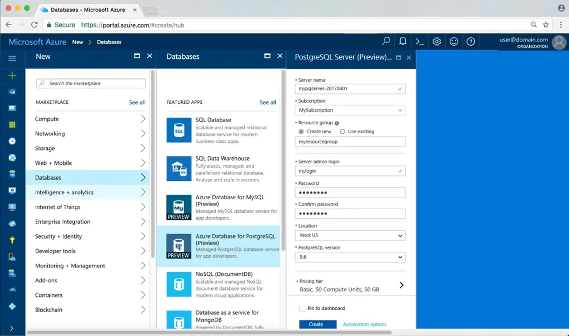
Task: Open portal settings gear icon
Action: [437, 42]
